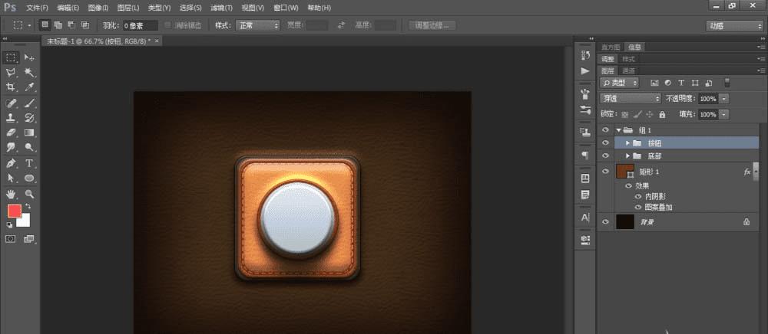Hide the 背景 layer
768x334 pixels.
[606, 221]
